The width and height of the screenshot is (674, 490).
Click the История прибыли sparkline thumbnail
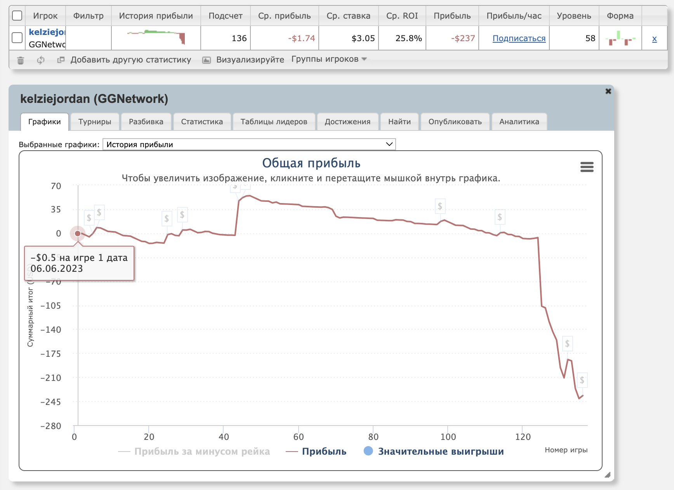(x=156, y=37)
